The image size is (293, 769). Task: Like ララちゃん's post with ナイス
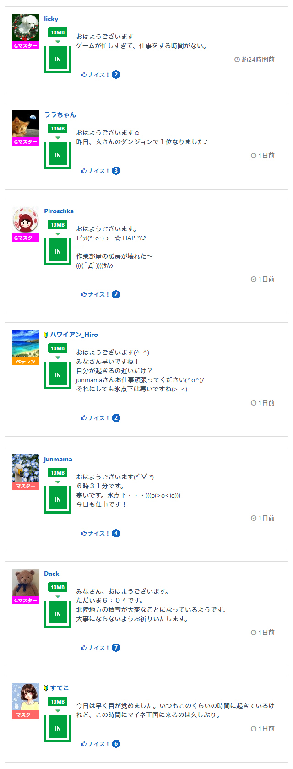[x=95, y=171]
